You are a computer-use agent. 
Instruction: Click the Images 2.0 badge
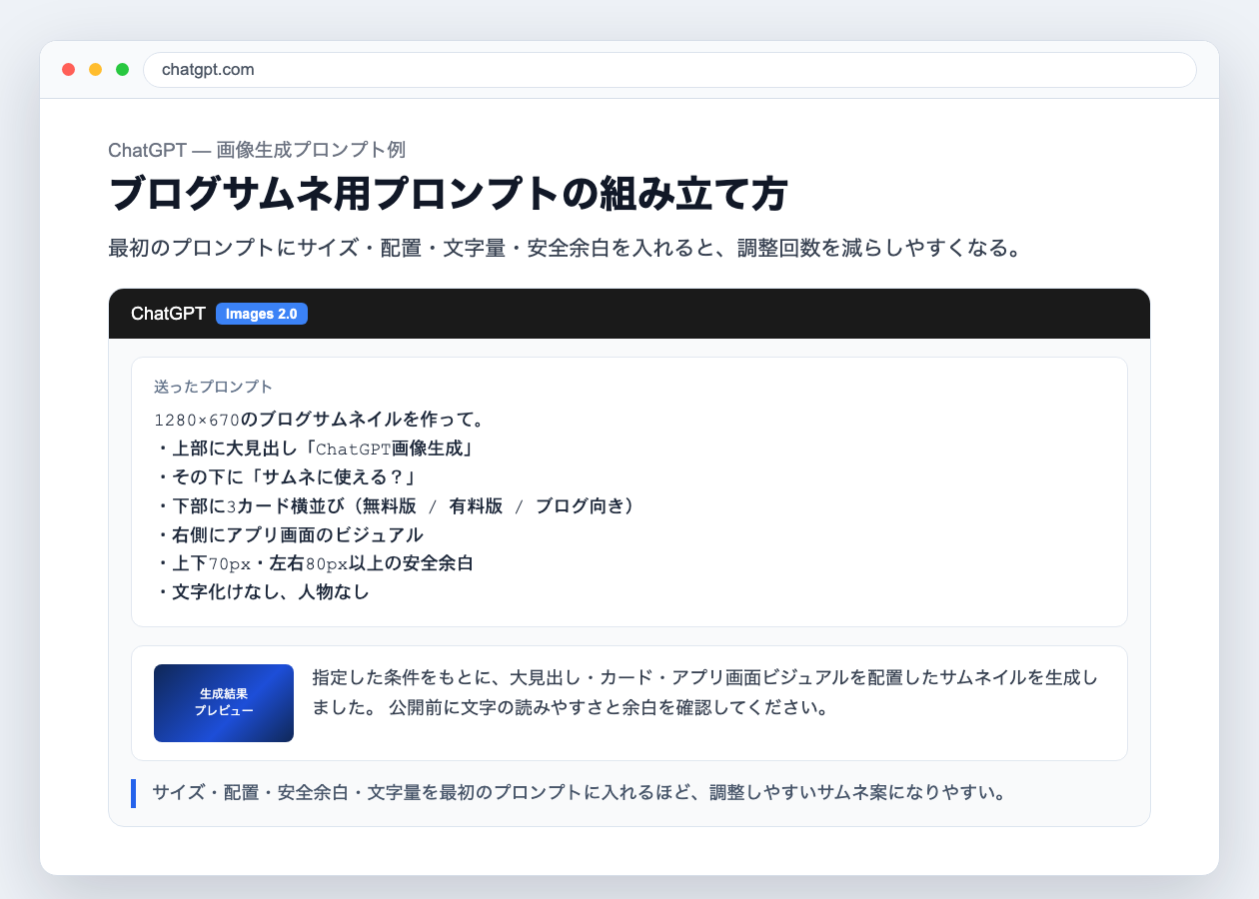coord(262,314)
